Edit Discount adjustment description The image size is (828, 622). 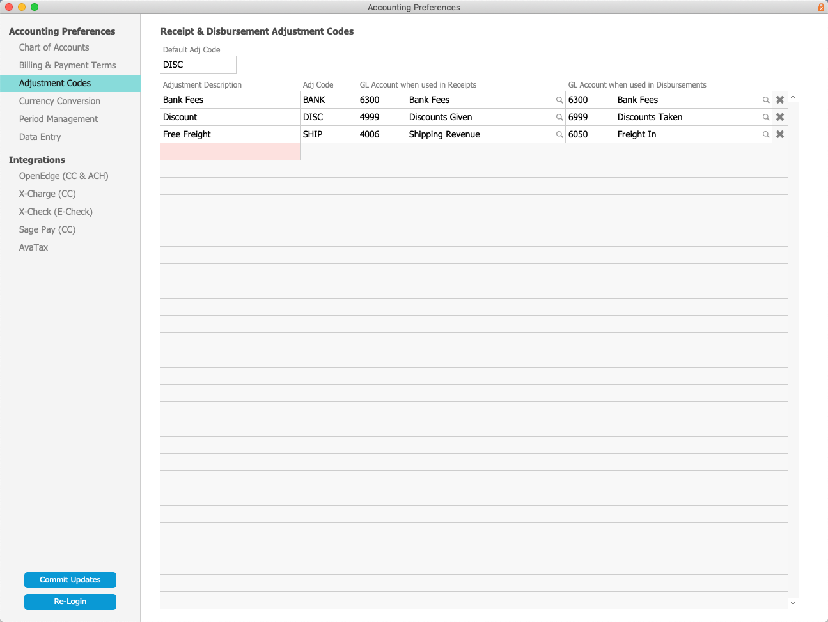tap(230, 117)
